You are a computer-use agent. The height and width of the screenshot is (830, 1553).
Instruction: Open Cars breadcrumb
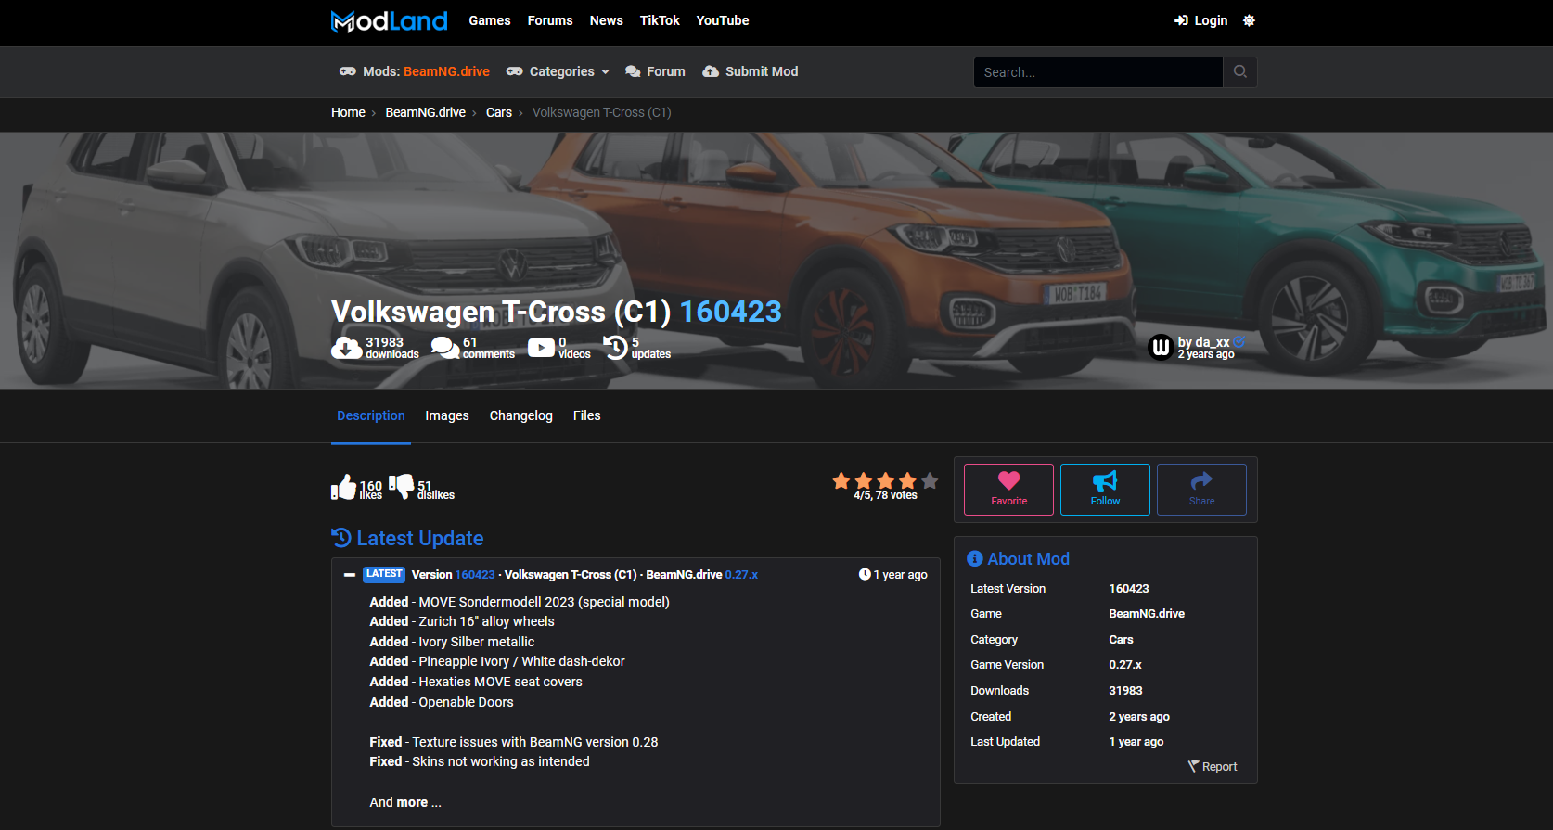tap(499, 112)
